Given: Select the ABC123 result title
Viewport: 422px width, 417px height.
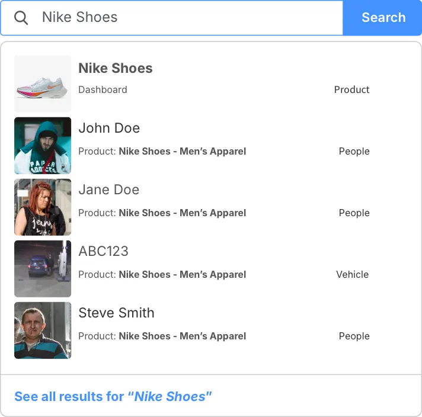Looking at the screenshot, I should 103,251.
